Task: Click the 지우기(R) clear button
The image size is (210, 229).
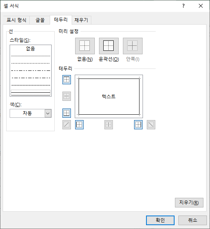Action: (x=189, y=202)
